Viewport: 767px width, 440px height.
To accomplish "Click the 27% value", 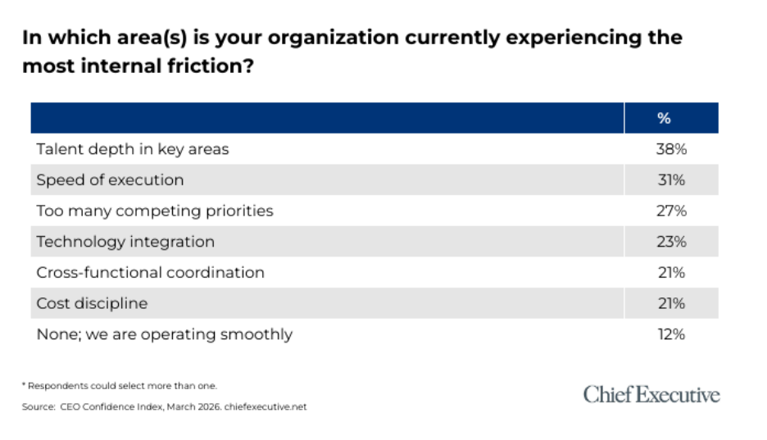I will tap(670, 211).
